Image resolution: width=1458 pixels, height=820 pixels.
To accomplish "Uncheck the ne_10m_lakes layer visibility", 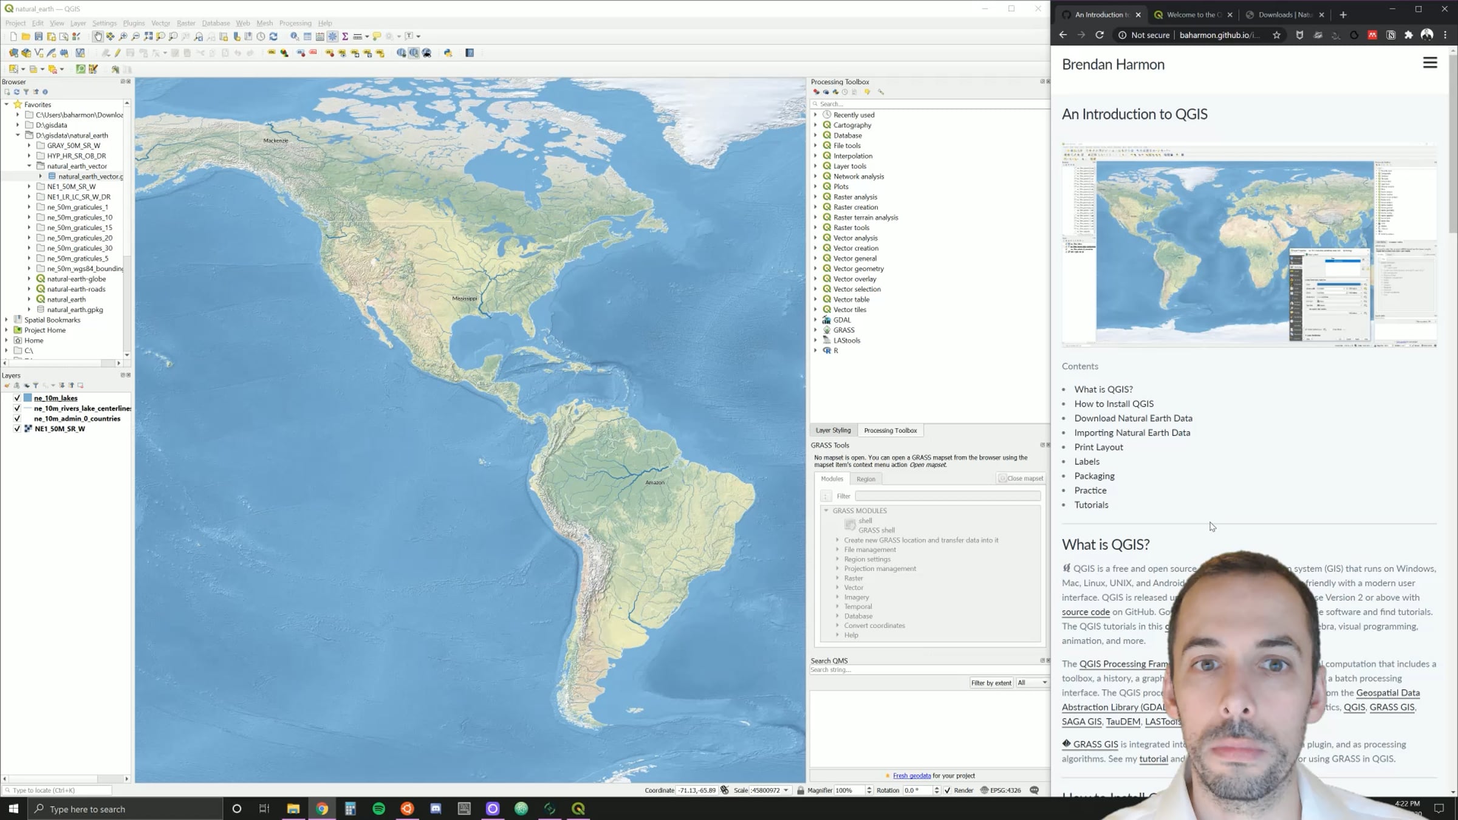I will (17, 398).
